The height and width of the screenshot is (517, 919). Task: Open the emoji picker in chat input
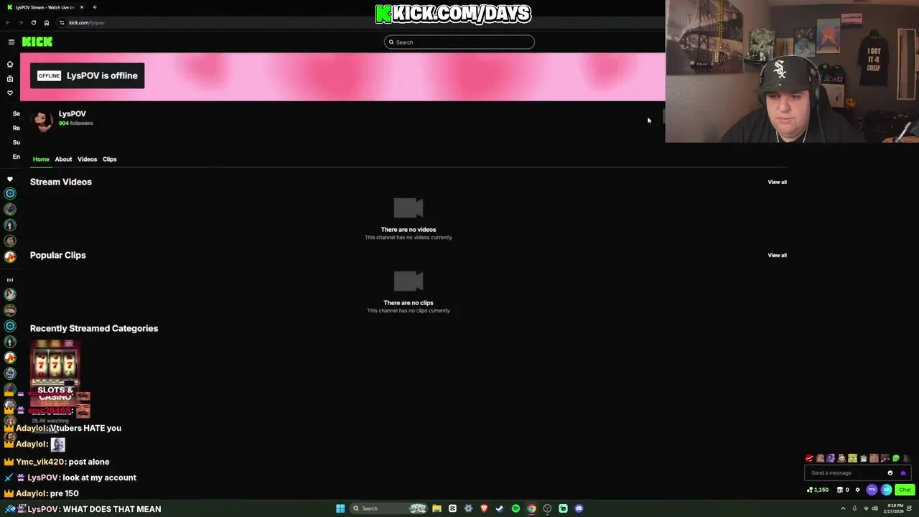point(890,473)
